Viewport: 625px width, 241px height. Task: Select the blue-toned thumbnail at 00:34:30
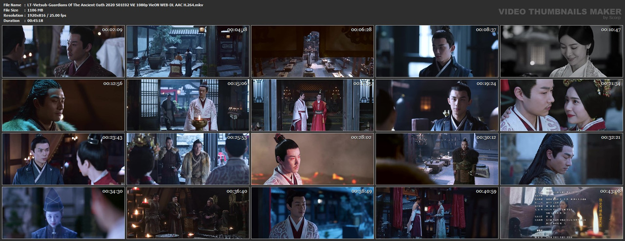pos(63,213)
